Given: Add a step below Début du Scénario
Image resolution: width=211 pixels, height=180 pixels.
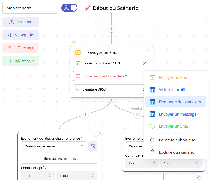Looking at the screenshot, I should pos(111,29).
